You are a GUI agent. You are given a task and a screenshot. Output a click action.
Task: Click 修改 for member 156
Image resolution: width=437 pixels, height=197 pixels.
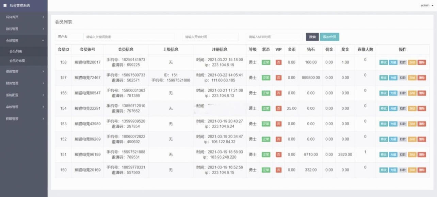pos(384,93)
